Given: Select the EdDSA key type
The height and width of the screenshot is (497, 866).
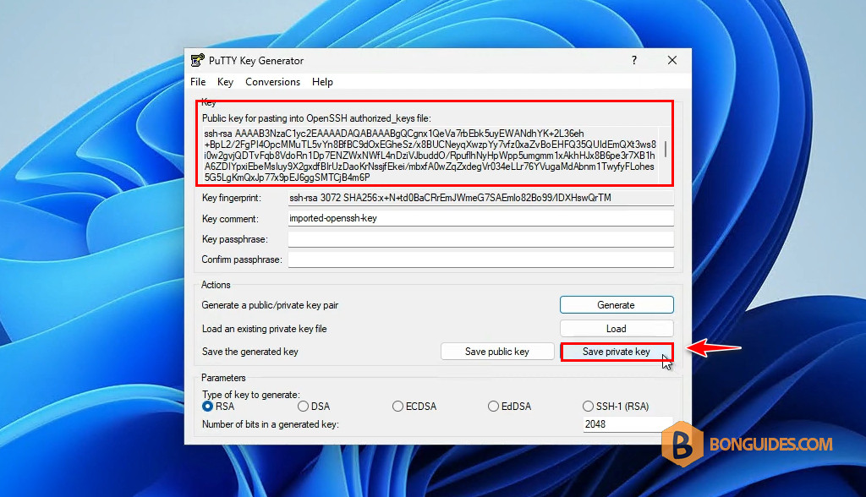Looking at the screenshot, I should [509, 407].
